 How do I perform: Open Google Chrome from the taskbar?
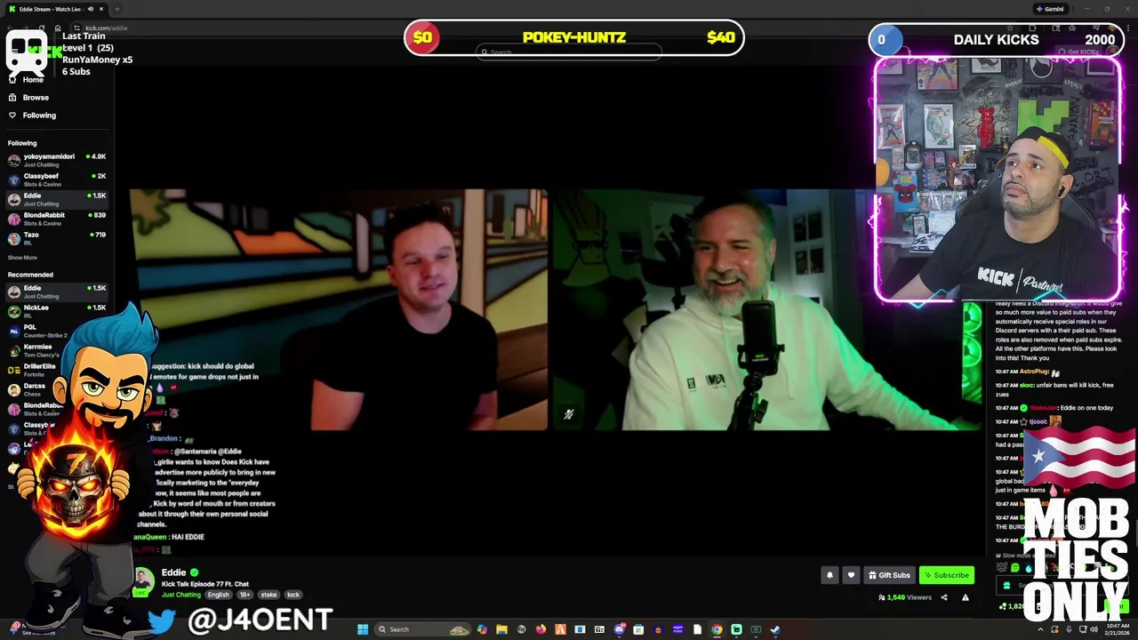click(717, 629)
